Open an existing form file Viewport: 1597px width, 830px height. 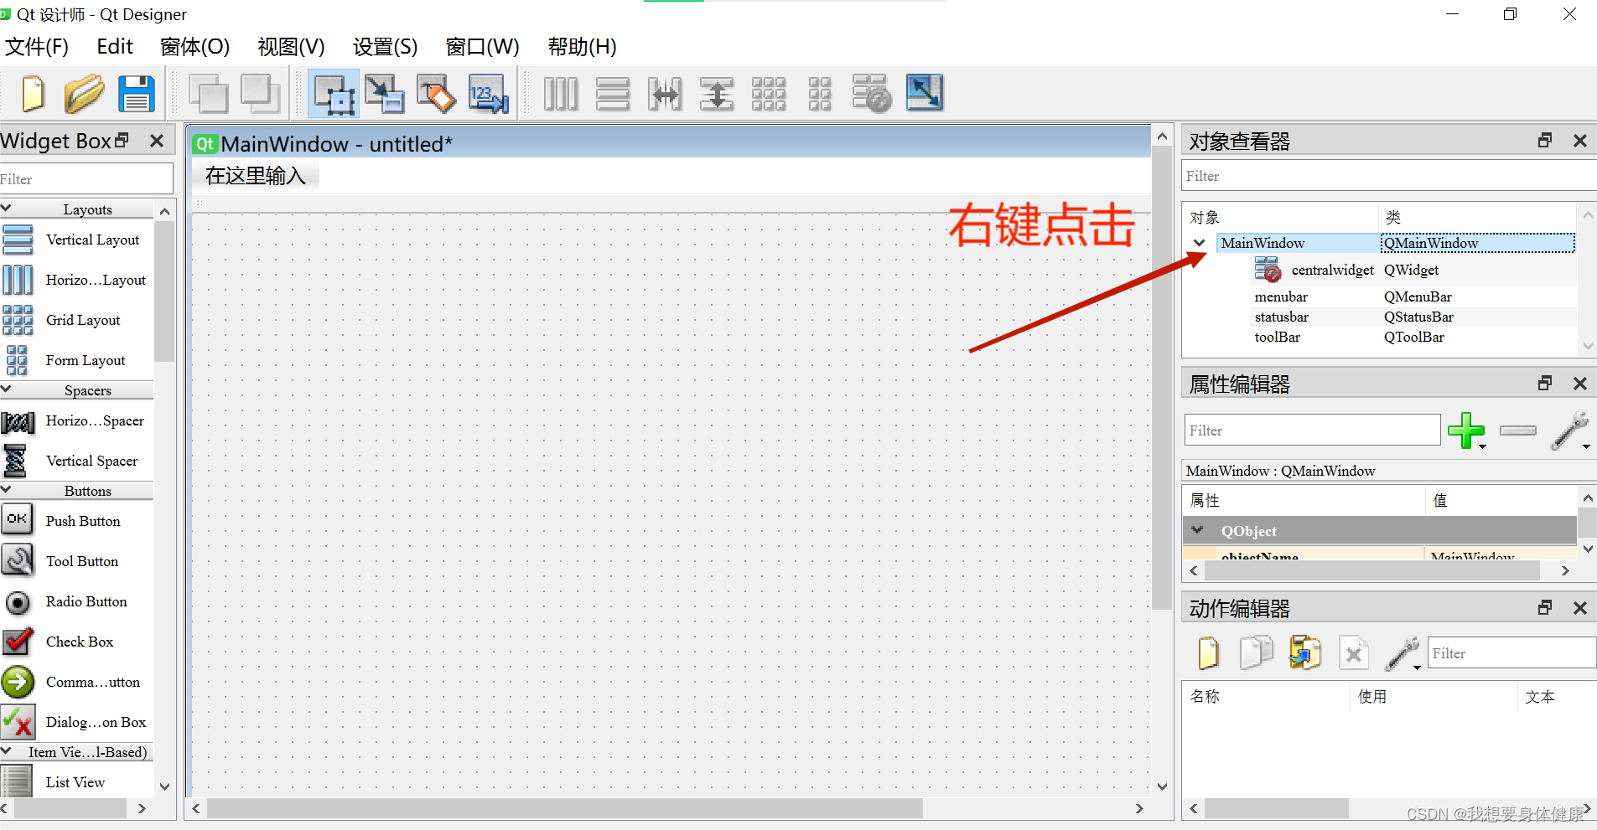click(84, 93)
